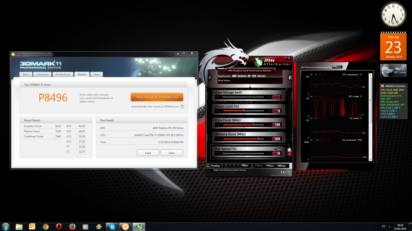Click the Memory Clock value field 1500
Viewport: 412px width, 231px height.
277,139
